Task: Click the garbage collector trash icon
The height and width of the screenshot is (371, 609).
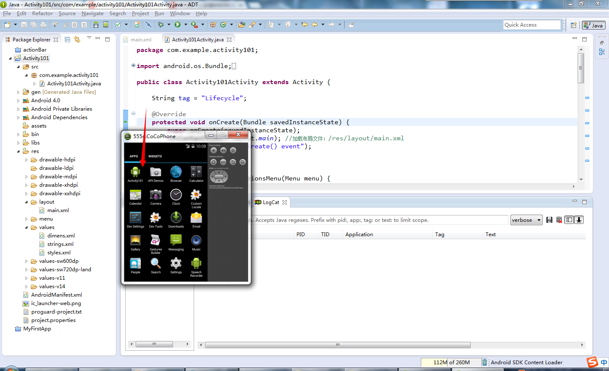Action: 485,363
